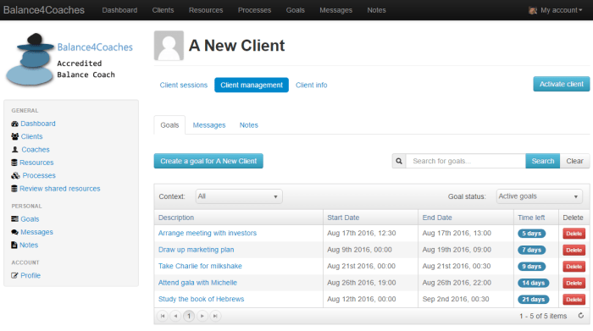Image resolution: width=593 pixels, height=331 pixels.
Task: Go to previous page of goals grid
Action: tap(175, 316)
